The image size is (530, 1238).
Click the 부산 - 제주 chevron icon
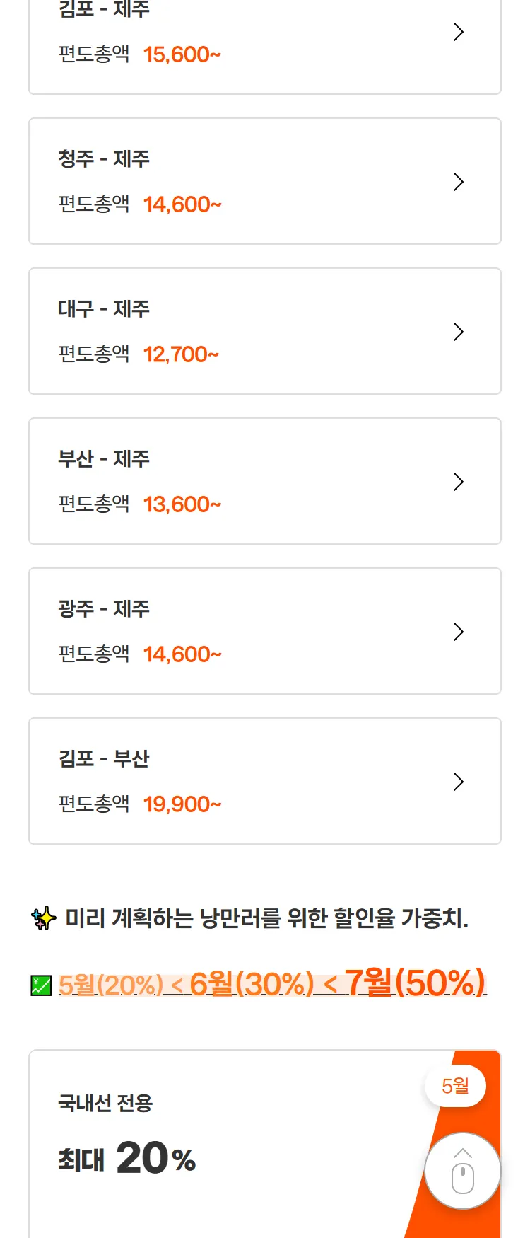pyautogui.click(x=459, y=482)
